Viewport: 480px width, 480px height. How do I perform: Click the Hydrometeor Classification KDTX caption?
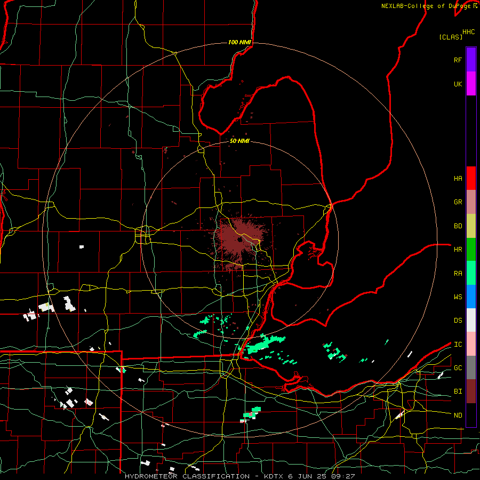pos(239,476)
